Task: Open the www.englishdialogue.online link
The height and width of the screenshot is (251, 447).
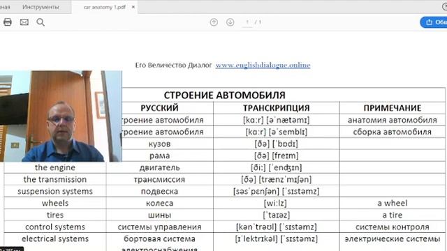Action: tap(263, 65)
